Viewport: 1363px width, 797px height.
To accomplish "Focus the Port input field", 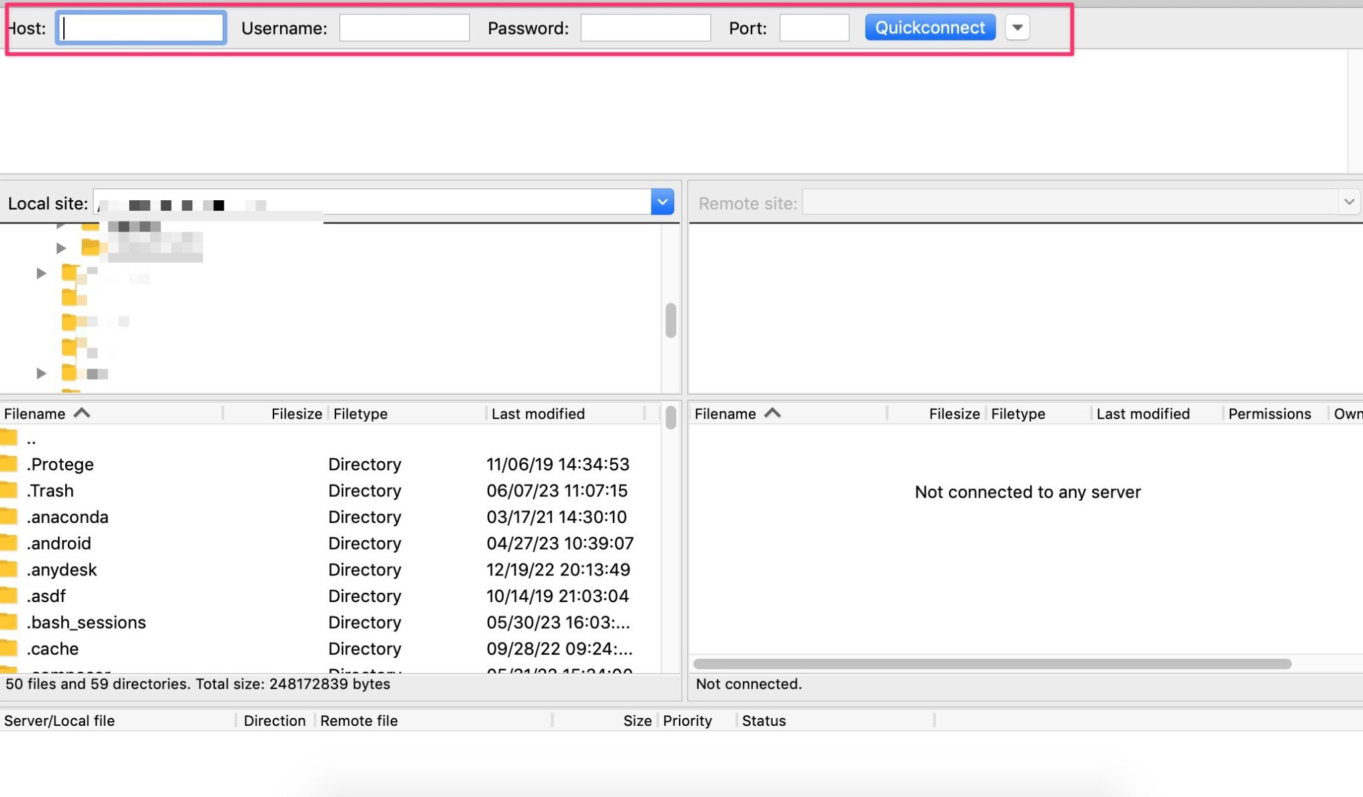I will pos(814,28).
